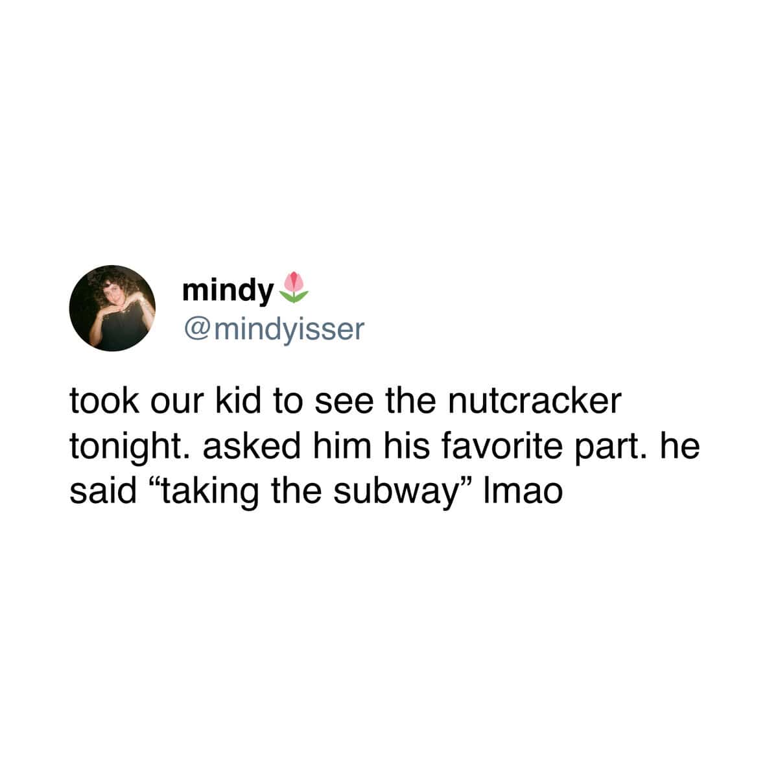
Task: Click the word said in last line
Action: [100, 493]
